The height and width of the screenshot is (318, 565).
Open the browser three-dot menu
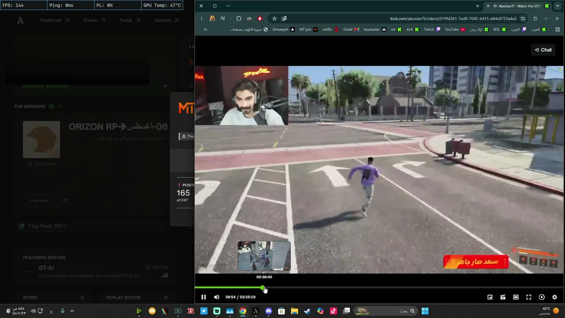pyautogui.click(x=201, y=19)
